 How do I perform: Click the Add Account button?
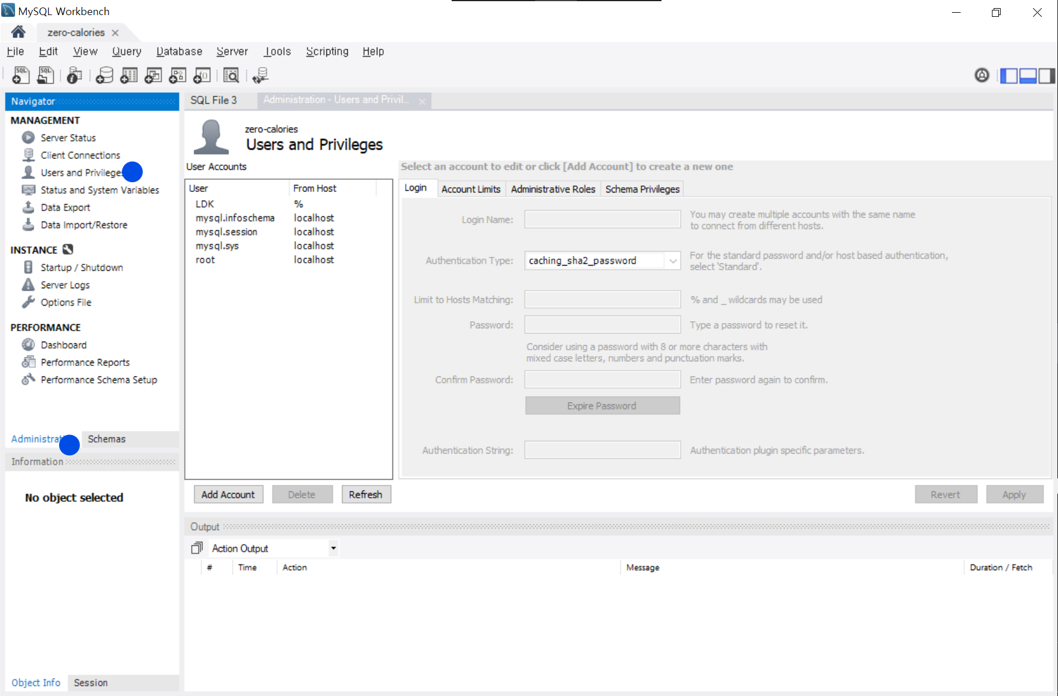228,494
